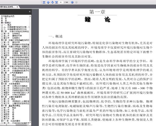Open 第三节 亚急性、慢性毒性 bookmark

16,53
